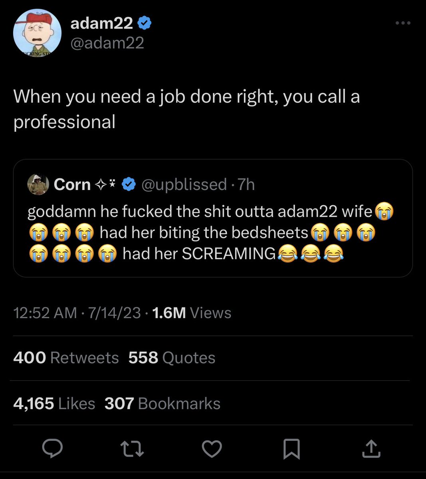Open the @adam22 handle link
Image resolution: width=426 pixels, height=479 pixels.
pos(107,43)
